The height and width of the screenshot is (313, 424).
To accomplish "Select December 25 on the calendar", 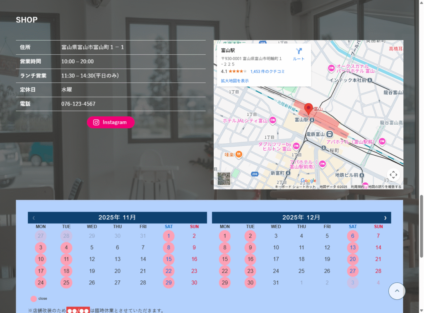I will click(301, 271).
